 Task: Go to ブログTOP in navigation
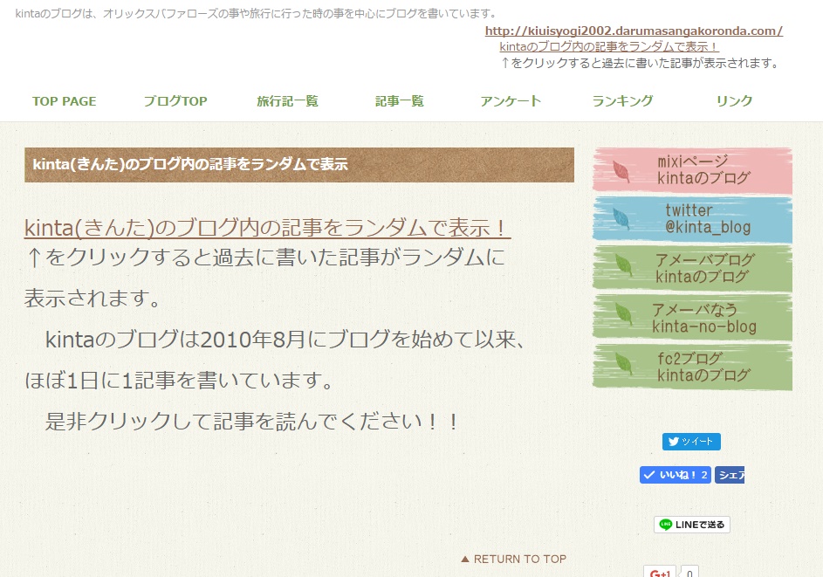click(175, 100)
